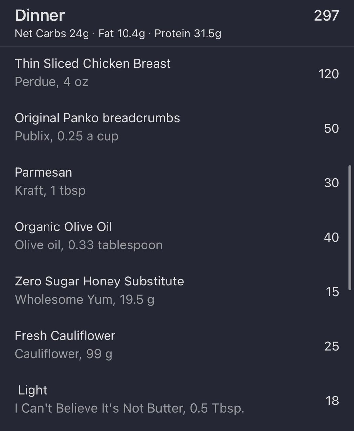Click the Fat 10.4g macro label
The image size is (354, 431).
(x=122, y=33)
